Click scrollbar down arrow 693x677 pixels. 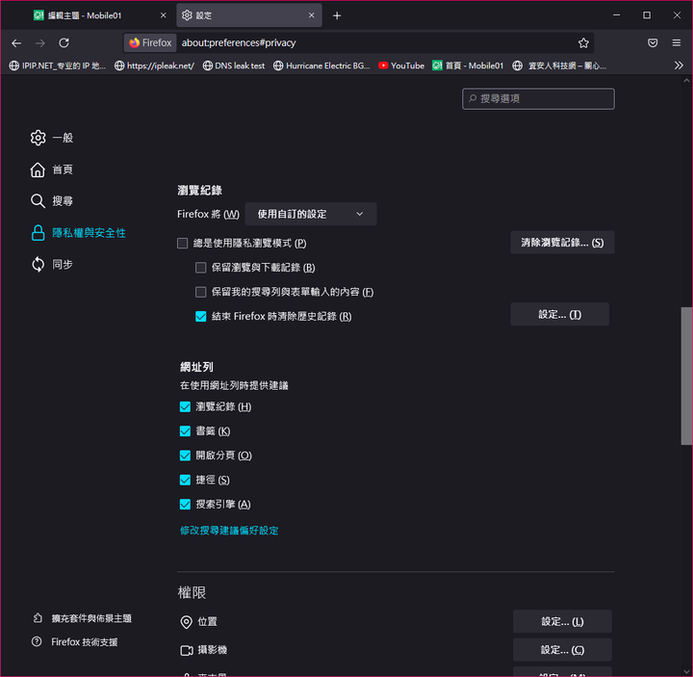point(686,671)
